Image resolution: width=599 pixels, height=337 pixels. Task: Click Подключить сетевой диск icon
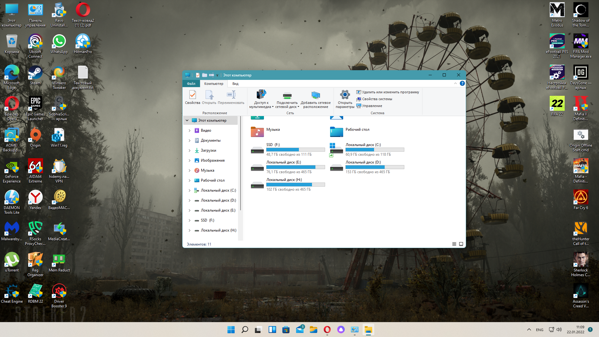[x=287, y=95]
